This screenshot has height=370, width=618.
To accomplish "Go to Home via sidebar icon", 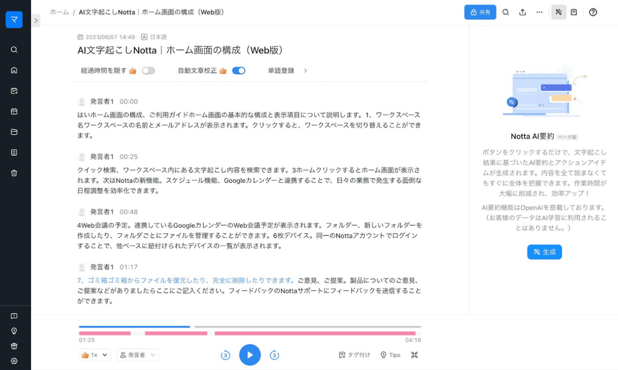I will pyautogui.click(x=14, y=70).
